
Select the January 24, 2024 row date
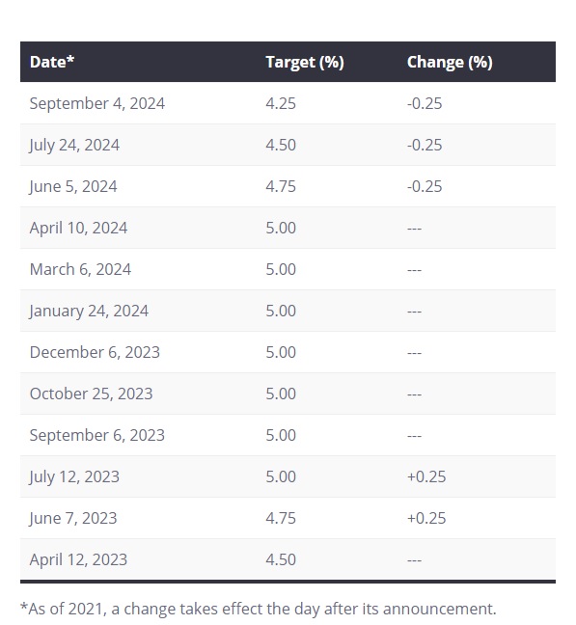click(x=89, y=311)
